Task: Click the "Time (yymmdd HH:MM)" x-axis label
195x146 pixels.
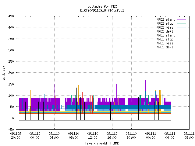Action: coord(102,143)
